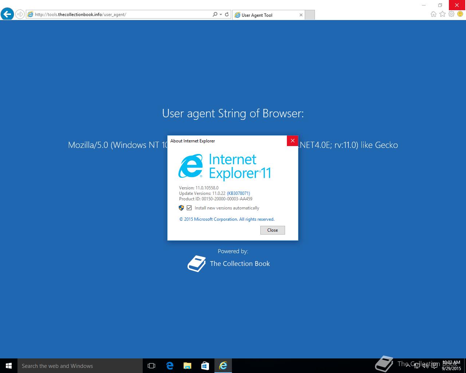Close the About Internet Explorer dialog
This screenshot has width=466, height=373.
[x=292, y=141]
